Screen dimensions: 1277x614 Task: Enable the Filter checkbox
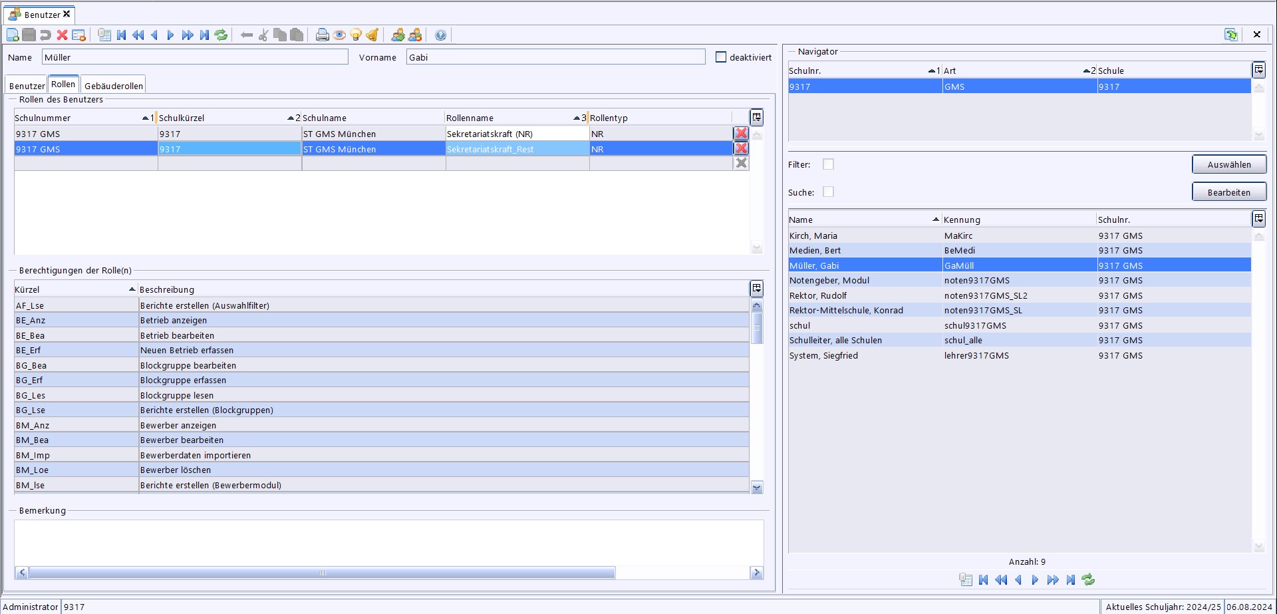pos(828,164)
